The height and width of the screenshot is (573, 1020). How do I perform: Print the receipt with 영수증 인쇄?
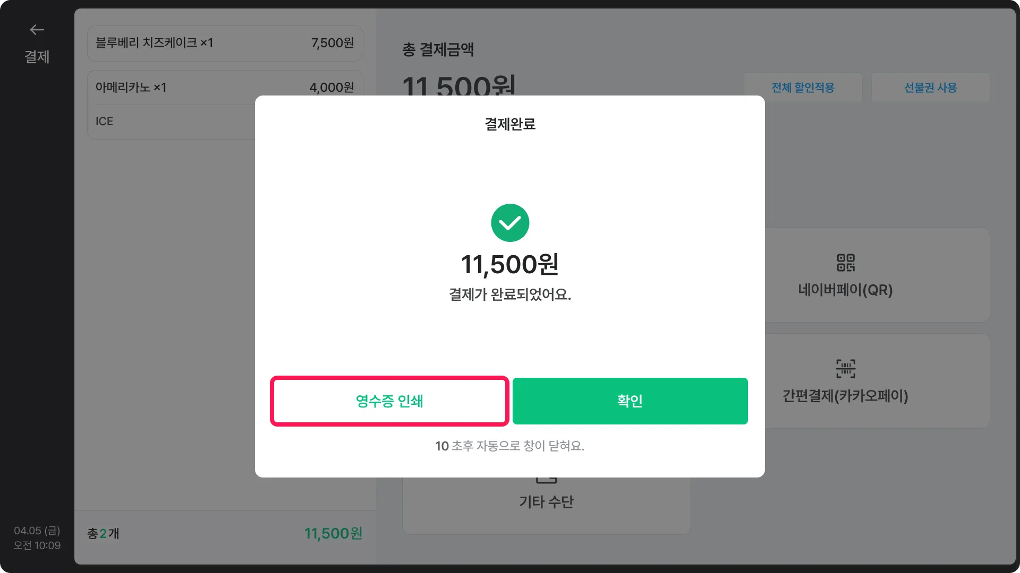[x=389, y=401]
